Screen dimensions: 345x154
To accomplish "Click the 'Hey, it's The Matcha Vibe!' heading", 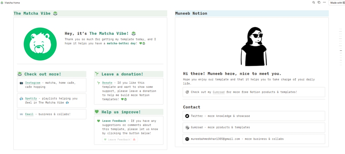I will (x=100, y=33).
